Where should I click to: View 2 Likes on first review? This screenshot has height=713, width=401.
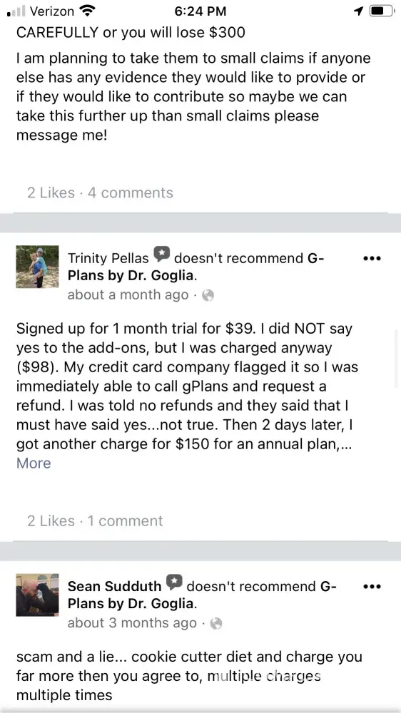(x=51, y=193)
